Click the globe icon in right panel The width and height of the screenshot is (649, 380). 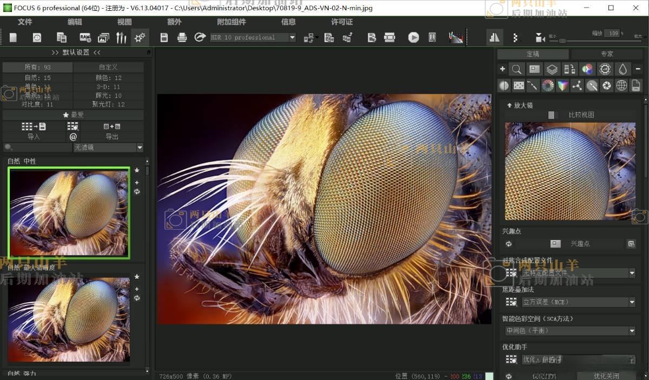point(621,85)
